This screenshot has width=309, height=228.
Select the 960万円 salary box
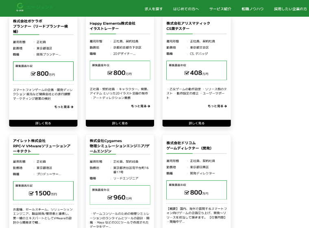[x=120, y=195]
